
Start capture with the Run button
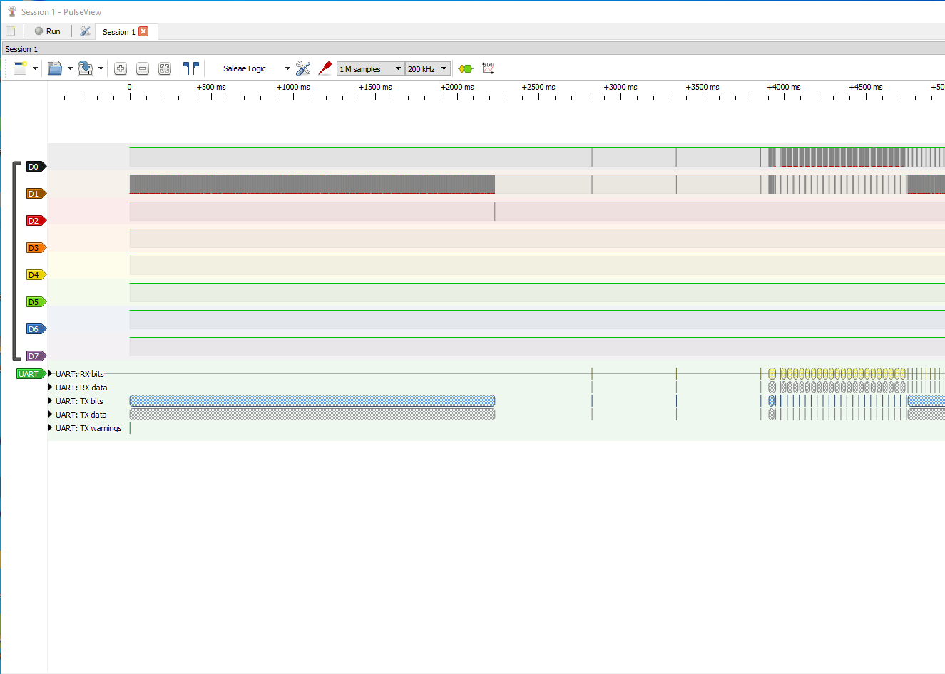pyautogui.click(x=48, y=31)
